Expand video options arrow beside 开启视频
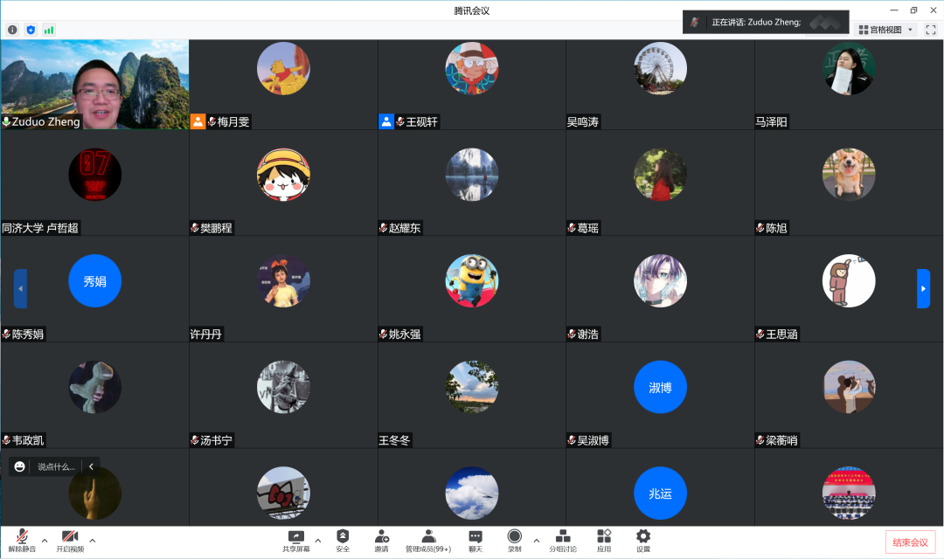Screen dimensions: 944x559 [93, 540]
